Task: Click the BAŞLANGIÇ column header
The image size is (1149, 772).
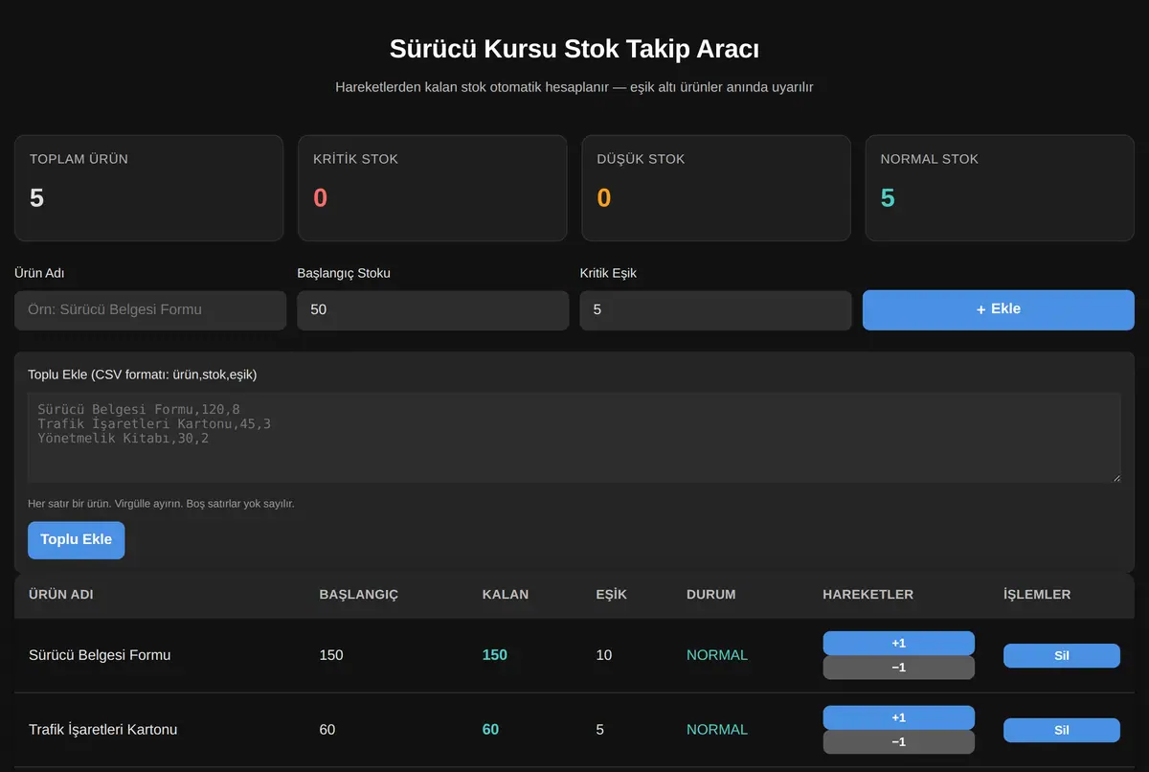Action: pyautogui.click(x=359, y=595)
